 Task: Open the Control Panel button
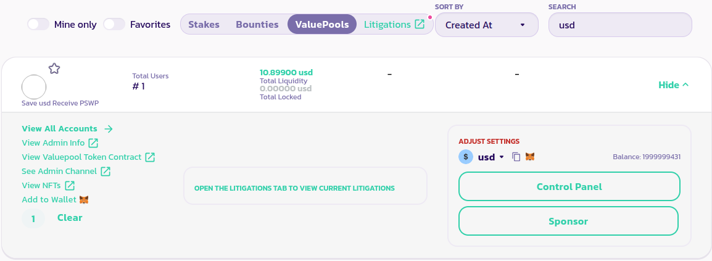click(569, 186)
